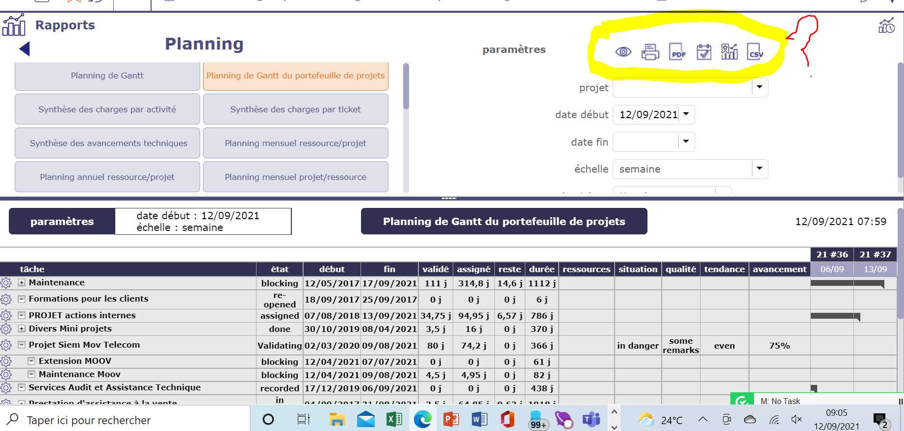Open the échelle dropdown arrow
Screen dimensions: 904x431
click(759, 169)
